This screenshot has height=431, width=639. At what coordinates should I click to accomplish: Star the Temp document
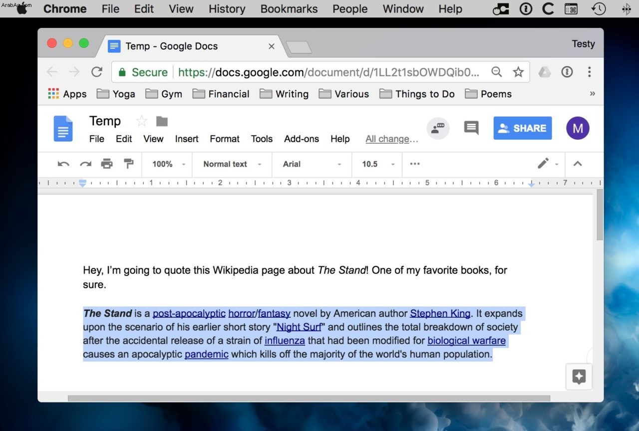point(142,121)
